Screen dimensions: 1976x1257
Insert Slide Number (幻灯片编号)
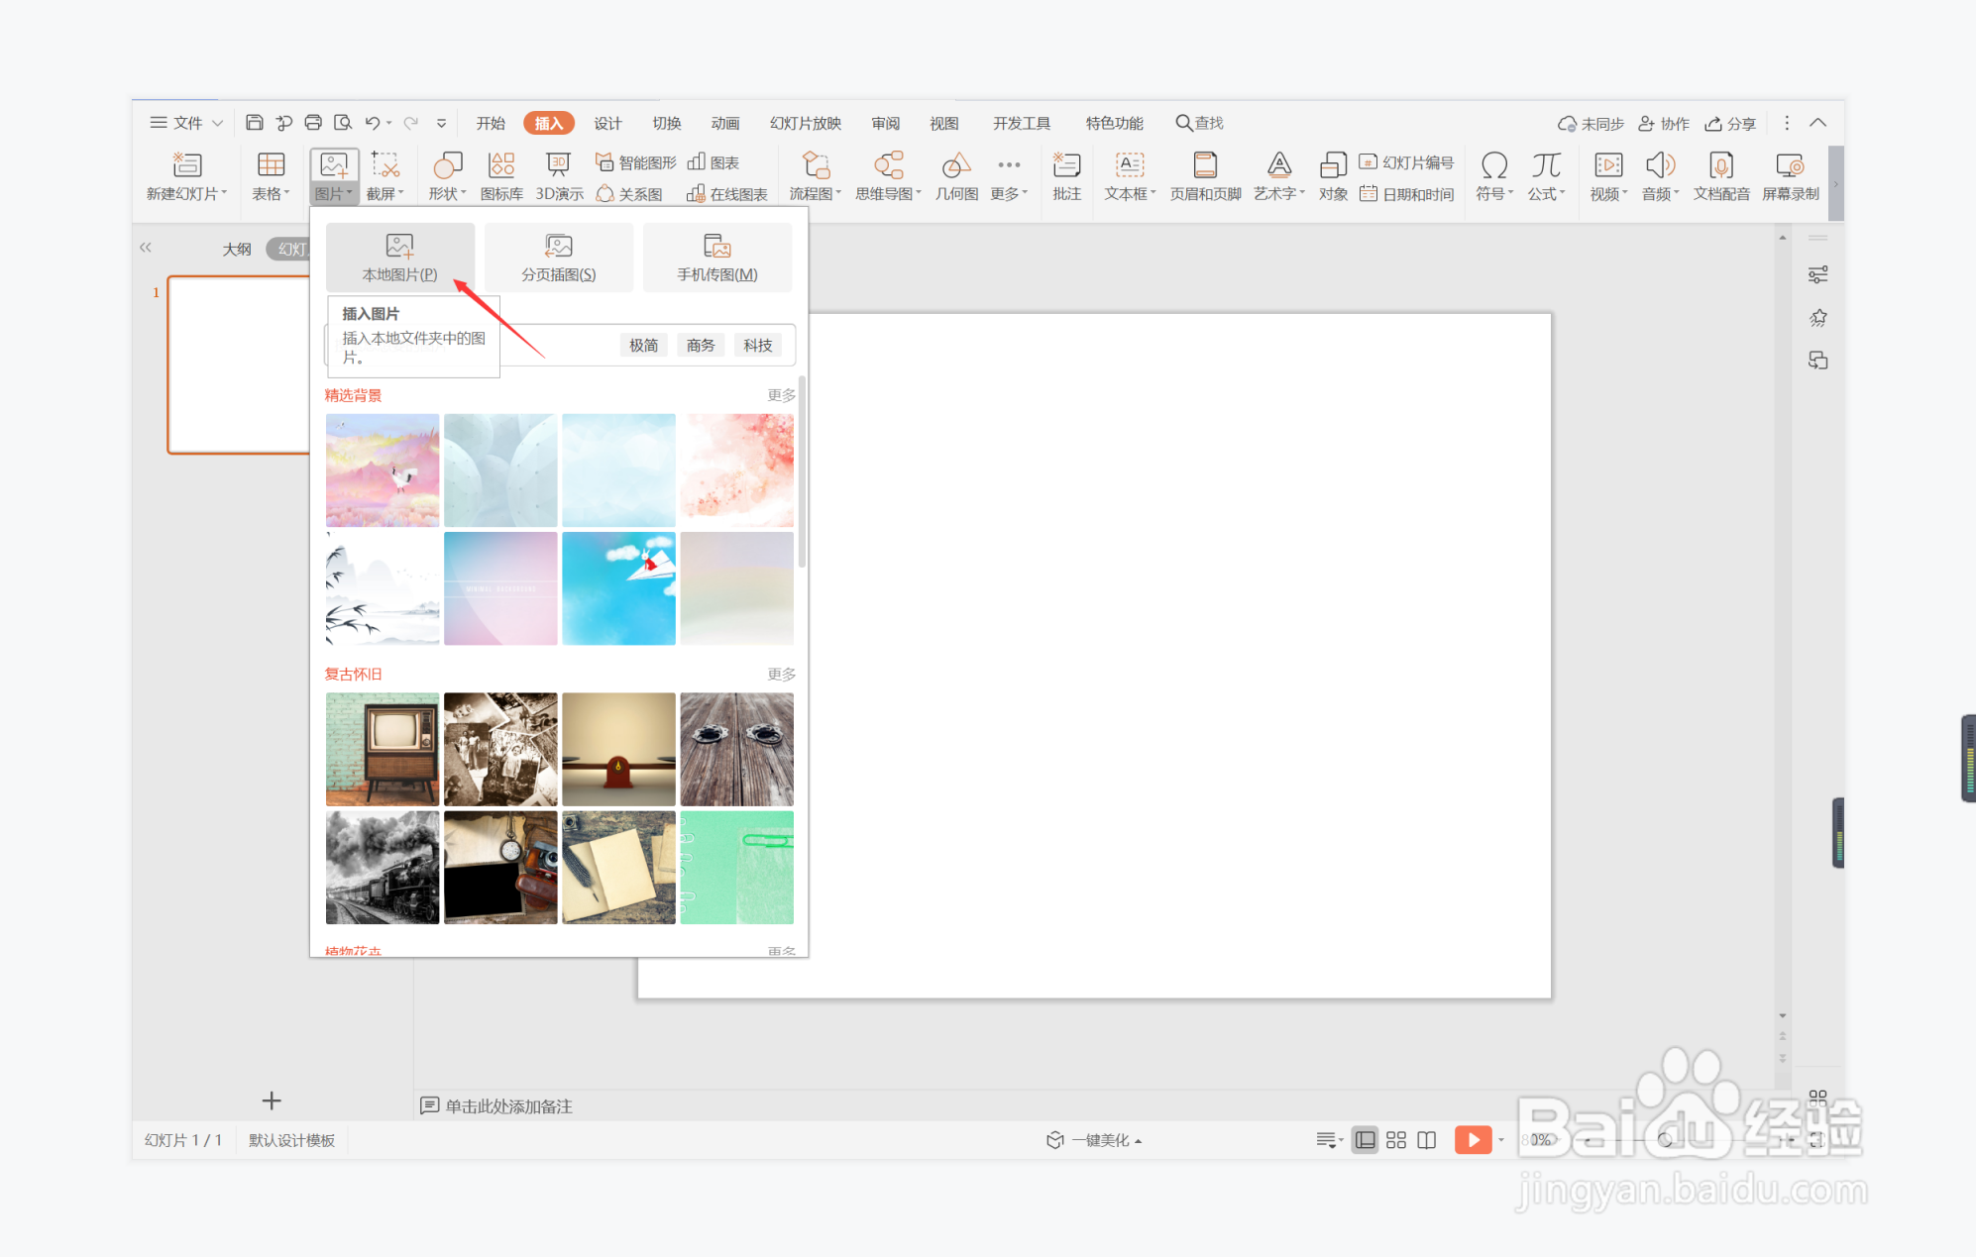click(x=1406, y=162)
